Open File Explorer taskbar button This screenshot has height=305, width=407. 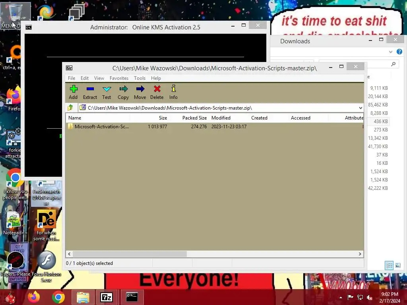point(83,297)
